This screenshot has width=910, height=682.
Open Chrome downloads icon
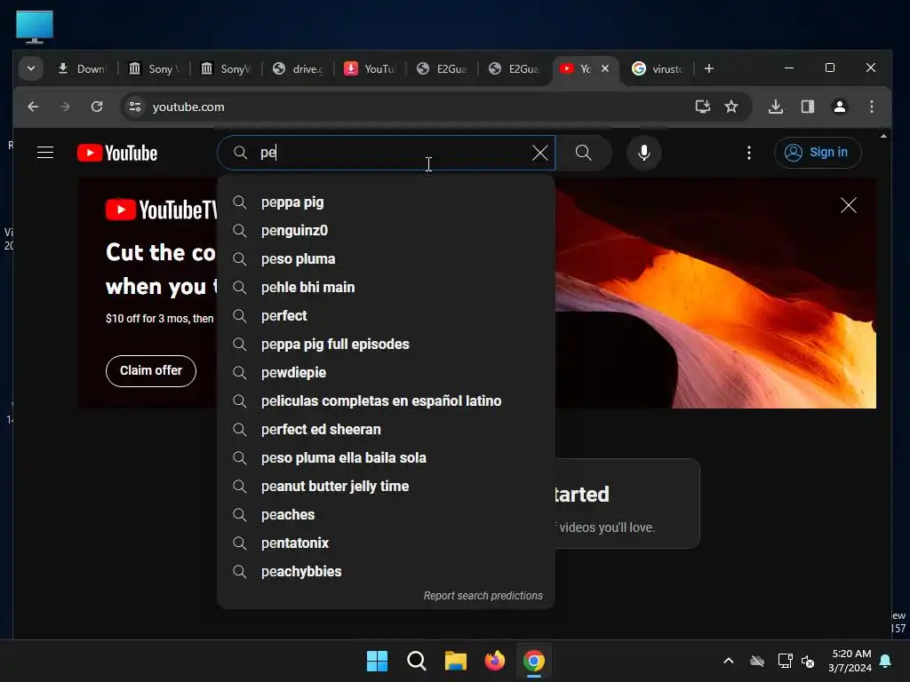775,107
